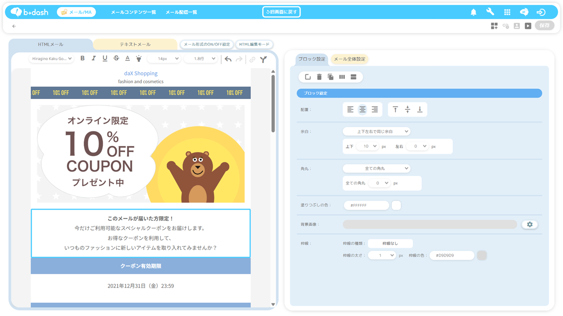Click the column split block icon
The width and height of the screenshot is (563, 316).
coord(342,77)
